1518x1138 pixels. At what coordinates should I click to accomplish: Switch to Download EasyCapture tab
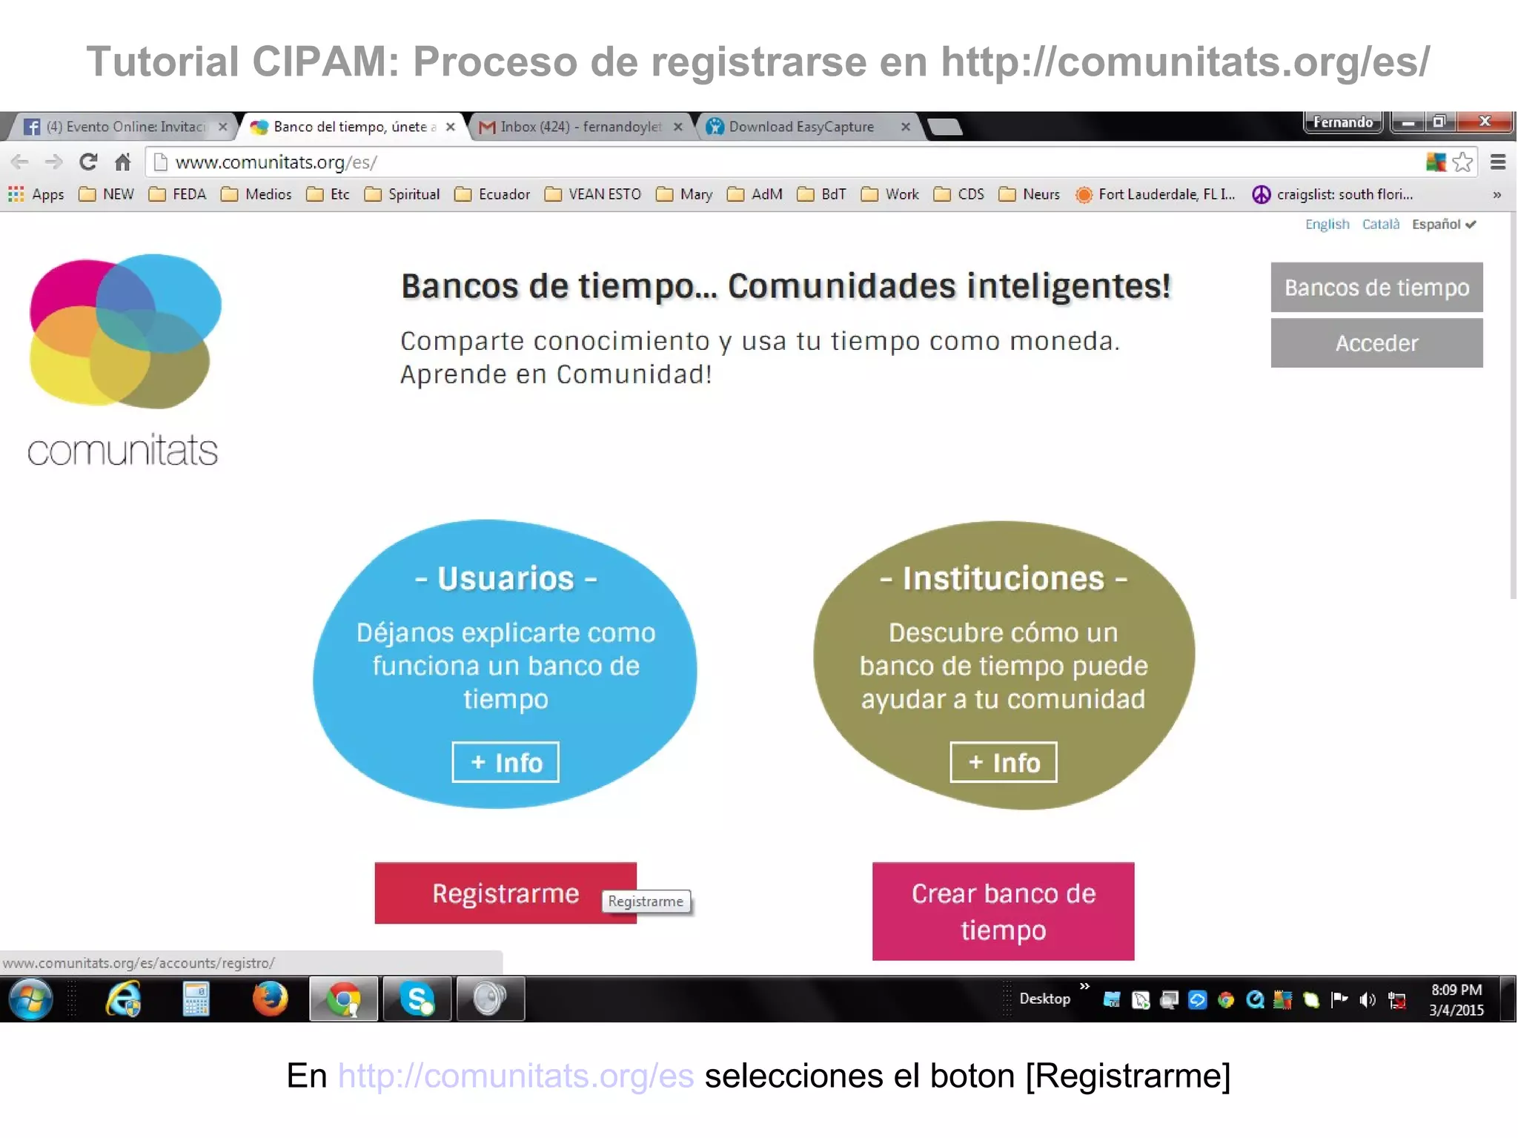[x=801, y=127]
